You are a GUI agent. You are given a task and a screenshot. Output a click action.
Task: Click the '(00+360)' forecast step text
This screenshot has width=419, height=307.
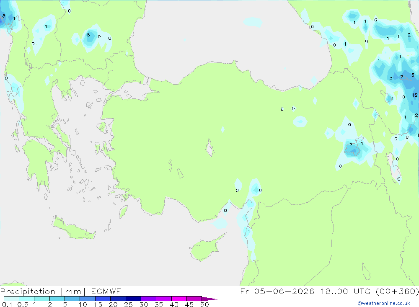[397, 291]
